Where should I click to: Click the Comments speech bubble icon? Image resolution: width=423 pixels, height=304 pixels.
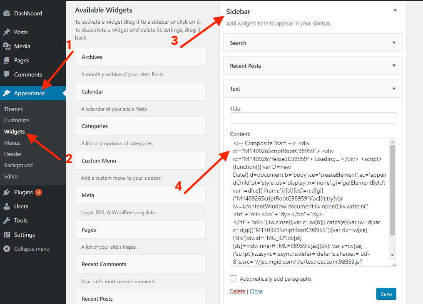(x=7, y=74)
